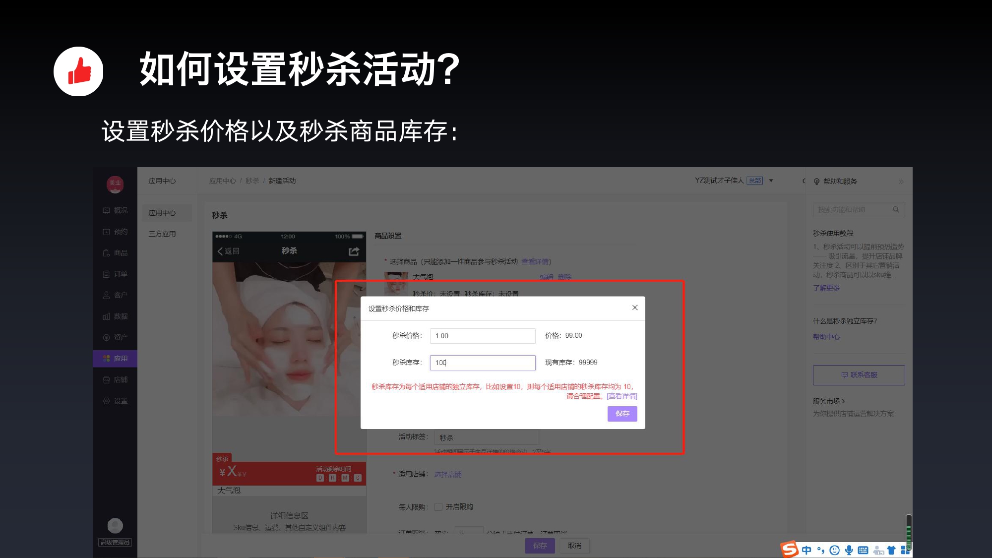Image resolution: width=992 pixels, height=558 pixels.
Task: Click the 什么是秒杀独立库存? text
Action: click(845, 321)
